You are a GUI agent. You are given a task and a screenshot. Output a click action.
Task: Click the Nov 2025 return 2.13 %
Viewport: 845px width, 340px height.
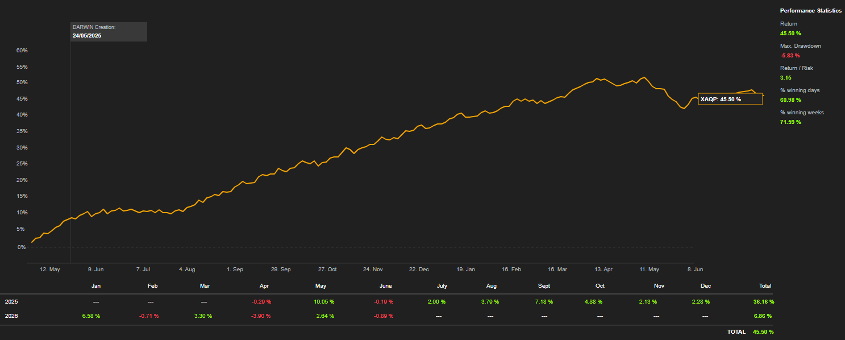pos(648,301)
